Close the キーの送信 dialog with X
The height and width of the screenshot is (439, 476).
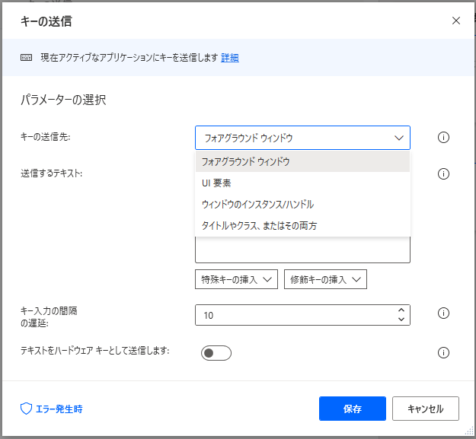pyautogui.click(x=456, y=21)
